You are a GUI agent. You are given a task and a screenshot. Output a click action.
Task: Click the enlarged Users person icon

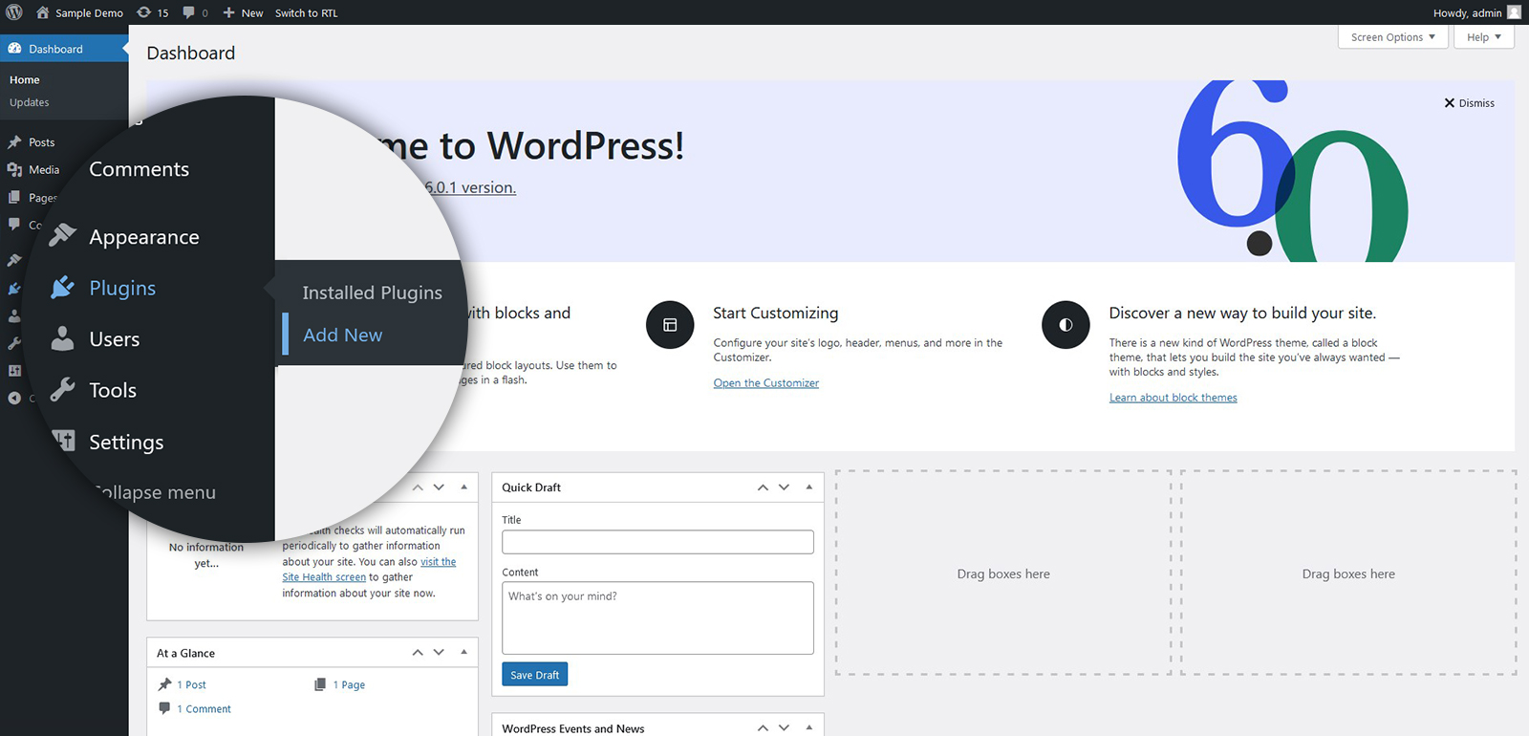(x=62, y=338)
